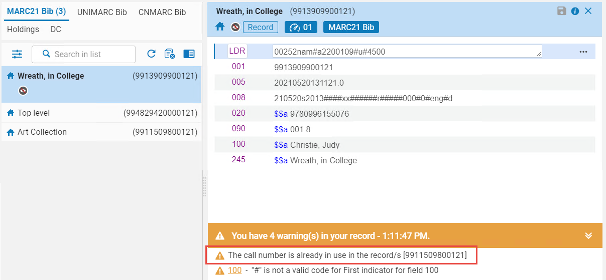Click the Record badge button
Image resolution: width=606 pixels, height=280 pixels.
point(261,27)
